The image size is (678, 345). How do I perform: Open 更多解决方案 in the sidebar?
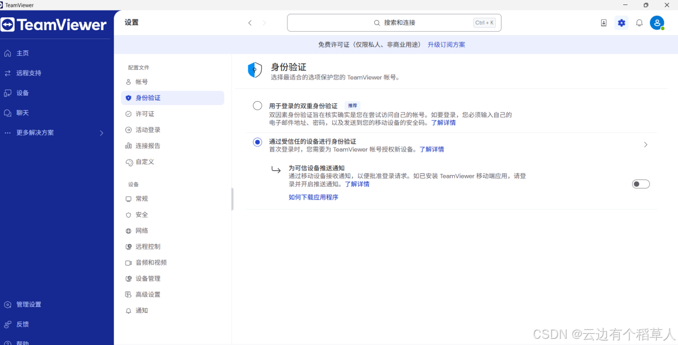(35, 133)
